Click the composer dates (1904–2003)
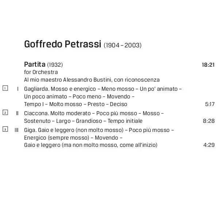 (123, 45)
